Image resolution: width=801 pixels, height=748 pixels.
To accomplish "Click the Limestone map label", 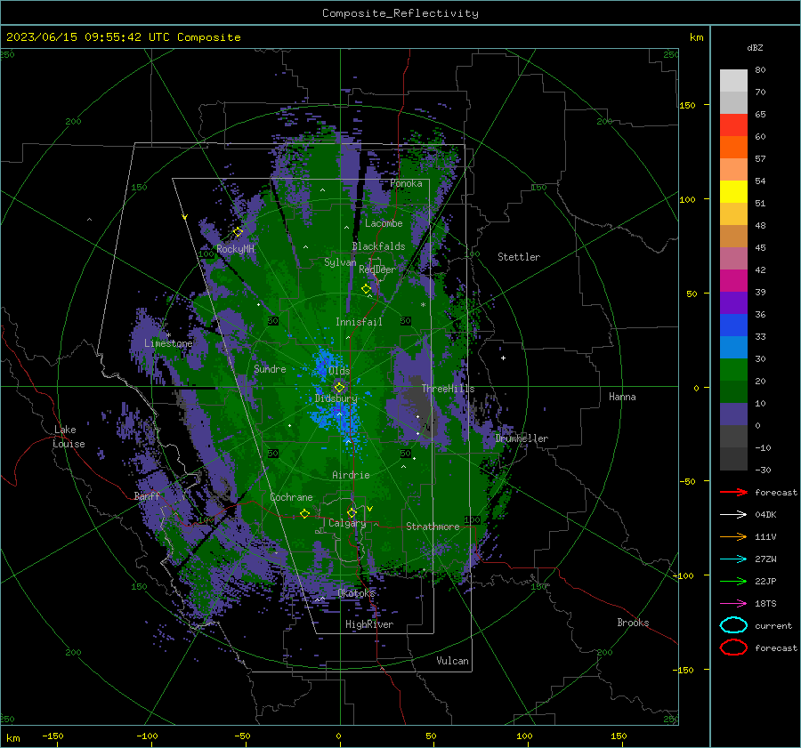I will 168,343.
